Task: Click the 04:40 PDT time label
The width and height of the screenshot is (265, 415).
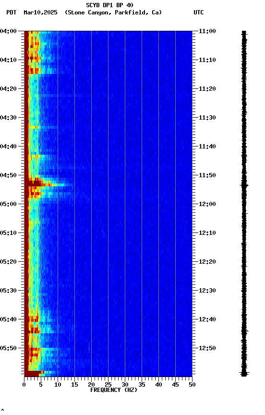Action: (8, 146)
